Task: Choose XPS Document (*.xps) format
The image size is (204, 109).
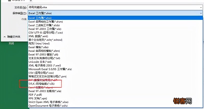Action: coord(116,98)
